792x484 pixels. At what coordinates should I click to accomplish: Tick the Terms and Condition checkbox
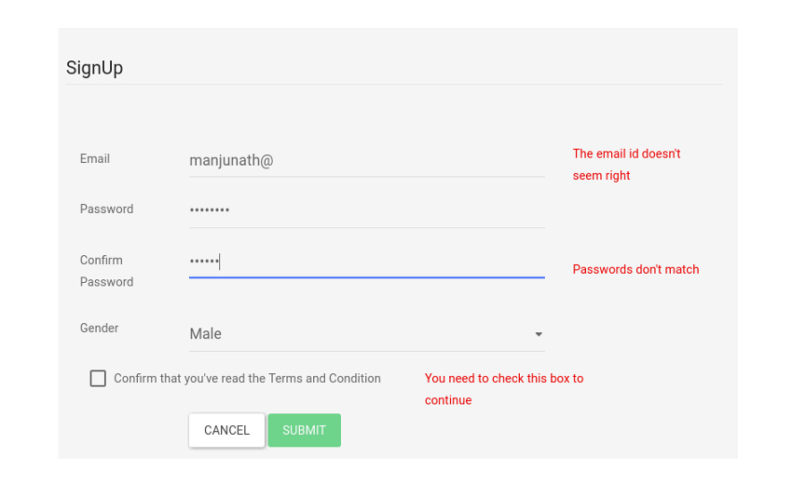point(98,378)
